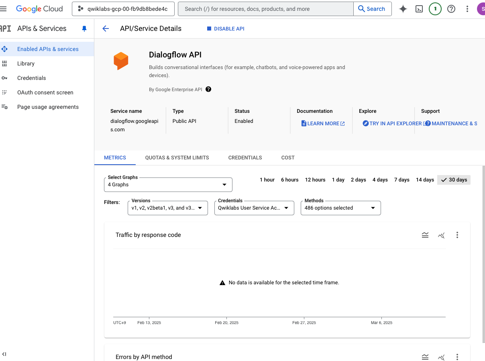Switch to the Cost tab
Viewport: 485px width, 361px height.
[x=288, y=158]
